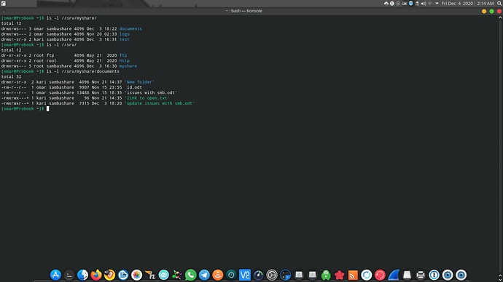This screenshot has width=503, height=282.
Task: Click the 'myshare' directory entry
Action: (128, 66)
